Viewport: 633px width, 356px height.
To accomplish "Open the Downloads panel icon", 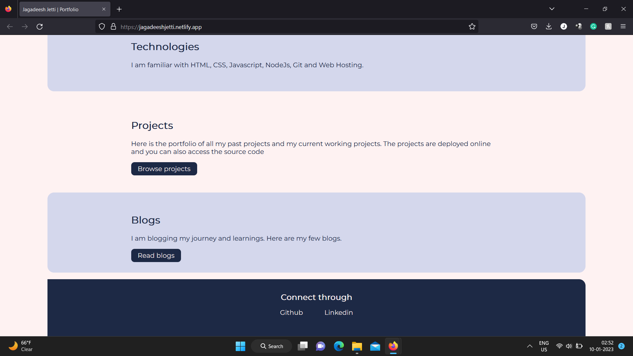I will coord(549,26).
